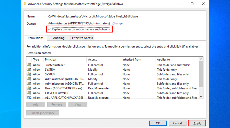
Task: Click the Principal column header
Action: point(65,59)
